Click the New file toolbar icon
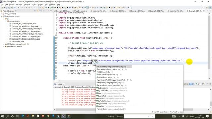The image size is (212, 119). click(x=2, y=8)
